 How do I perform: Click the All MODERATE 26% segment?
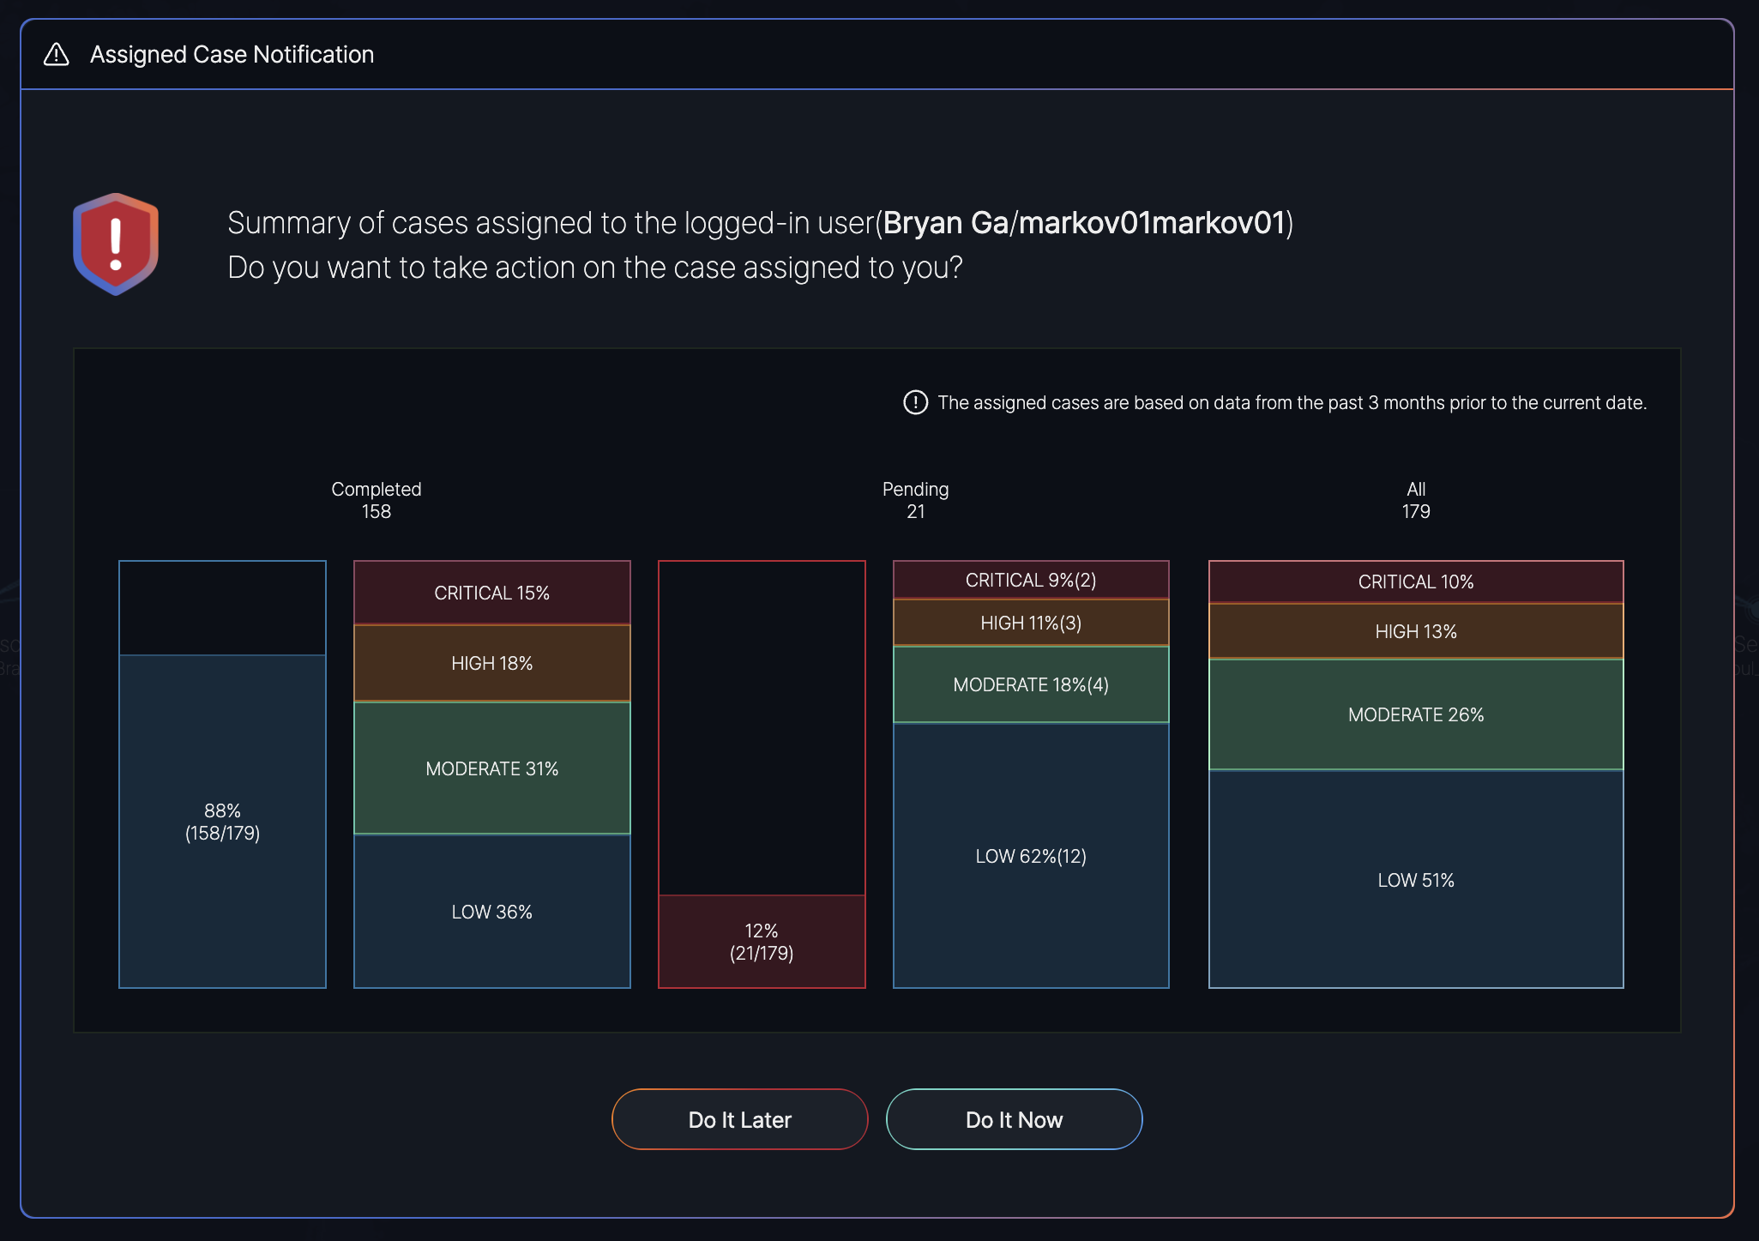[x=1415, y=714]
